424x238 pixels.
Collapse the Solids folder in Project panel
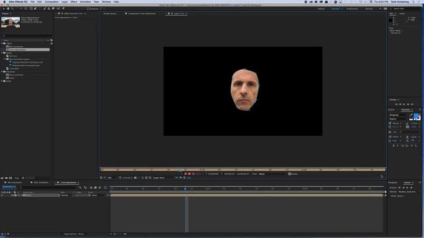tap(1, 81)
